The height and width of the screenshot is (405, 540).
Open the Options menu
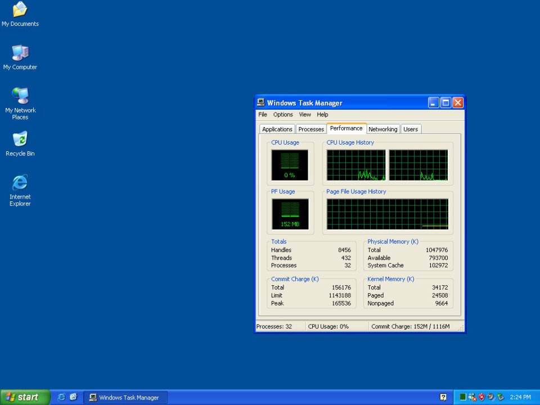[283, 115]
